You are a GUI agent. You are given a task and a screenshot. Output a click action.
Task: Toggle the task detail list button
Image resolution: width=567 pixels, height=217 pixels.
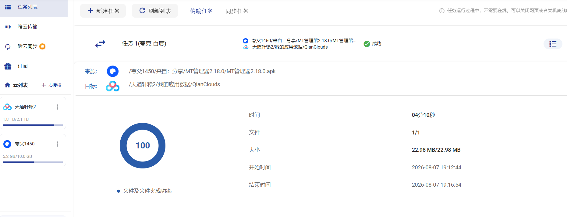pyautogui.click(x=553, y=44)
